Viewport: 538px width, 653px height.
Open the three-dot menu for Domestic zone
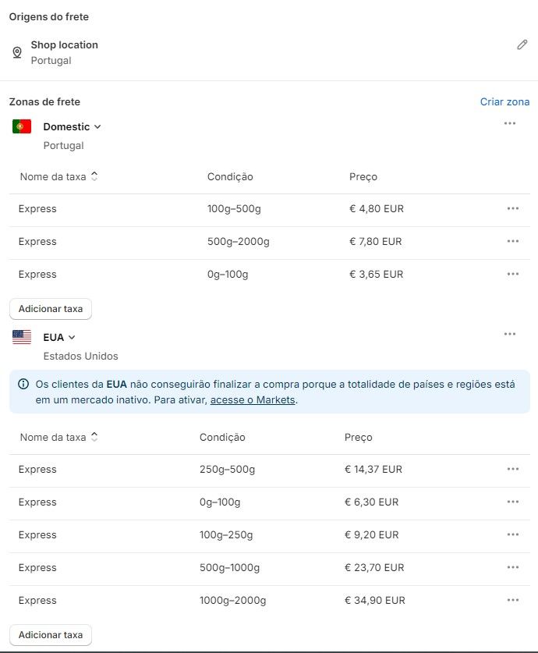510,123
